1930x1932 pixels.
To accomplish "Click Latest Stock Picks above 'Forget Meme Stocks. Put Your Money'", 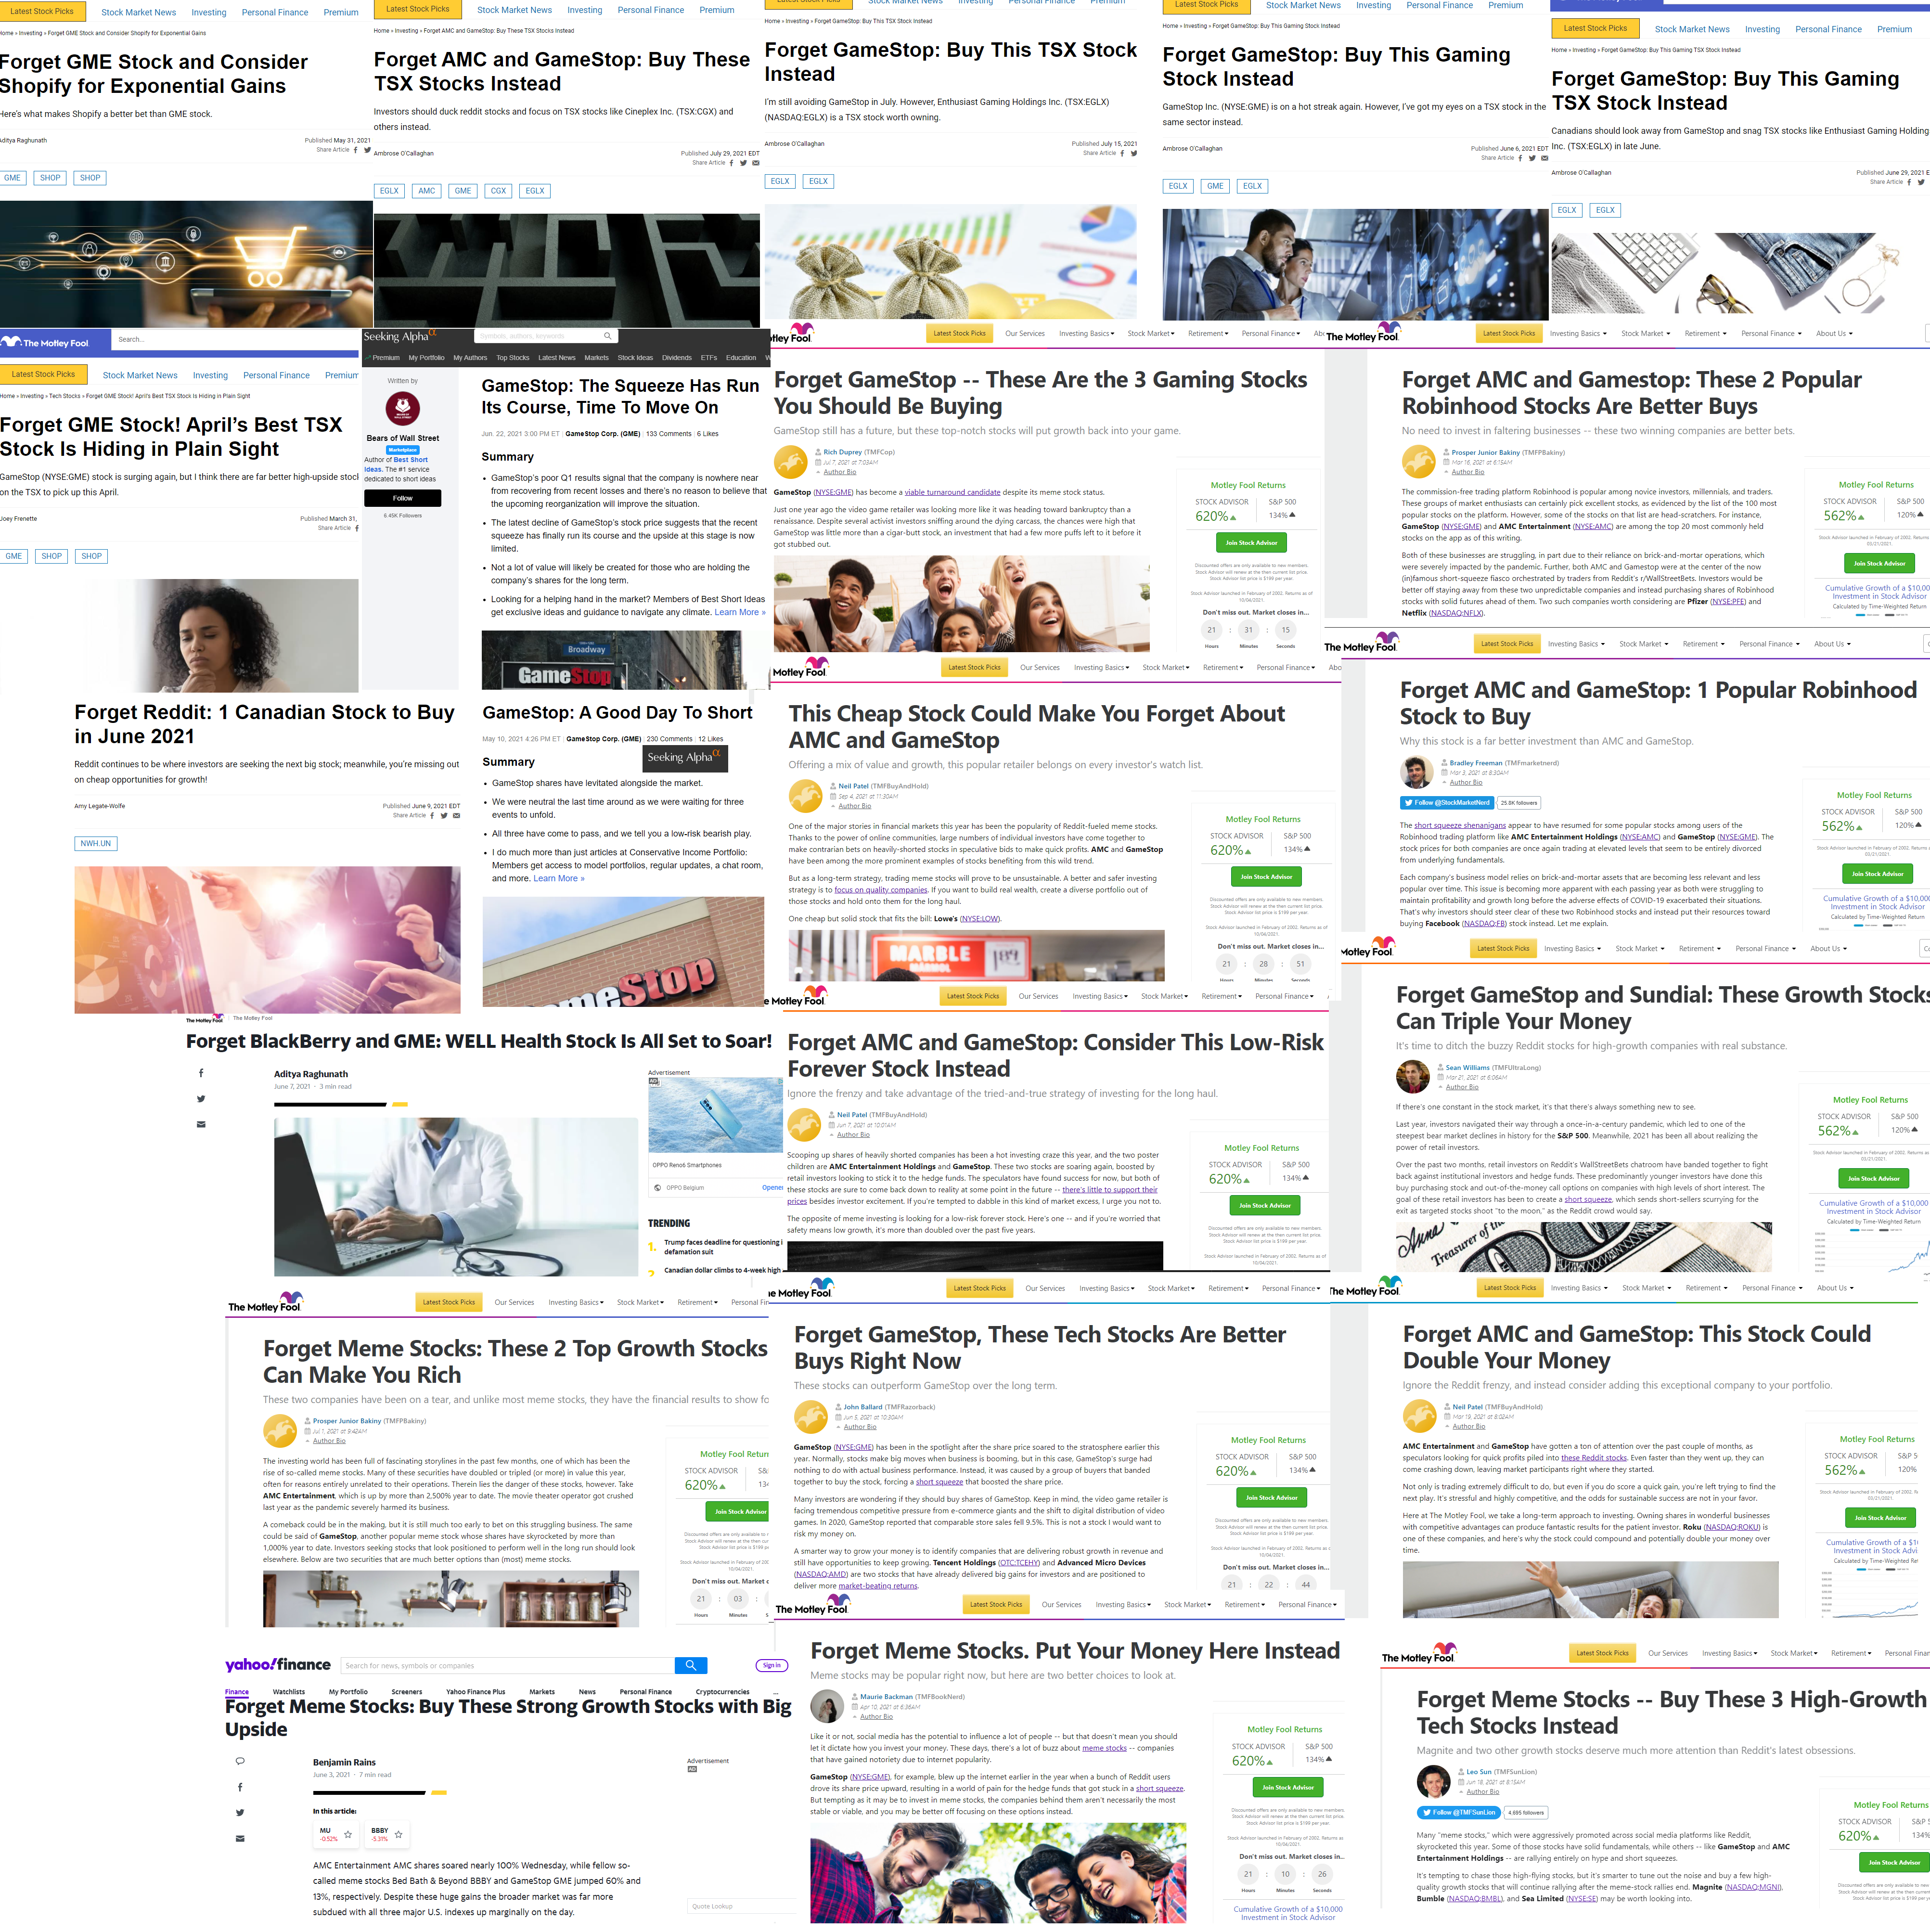I will (995, 1605).
